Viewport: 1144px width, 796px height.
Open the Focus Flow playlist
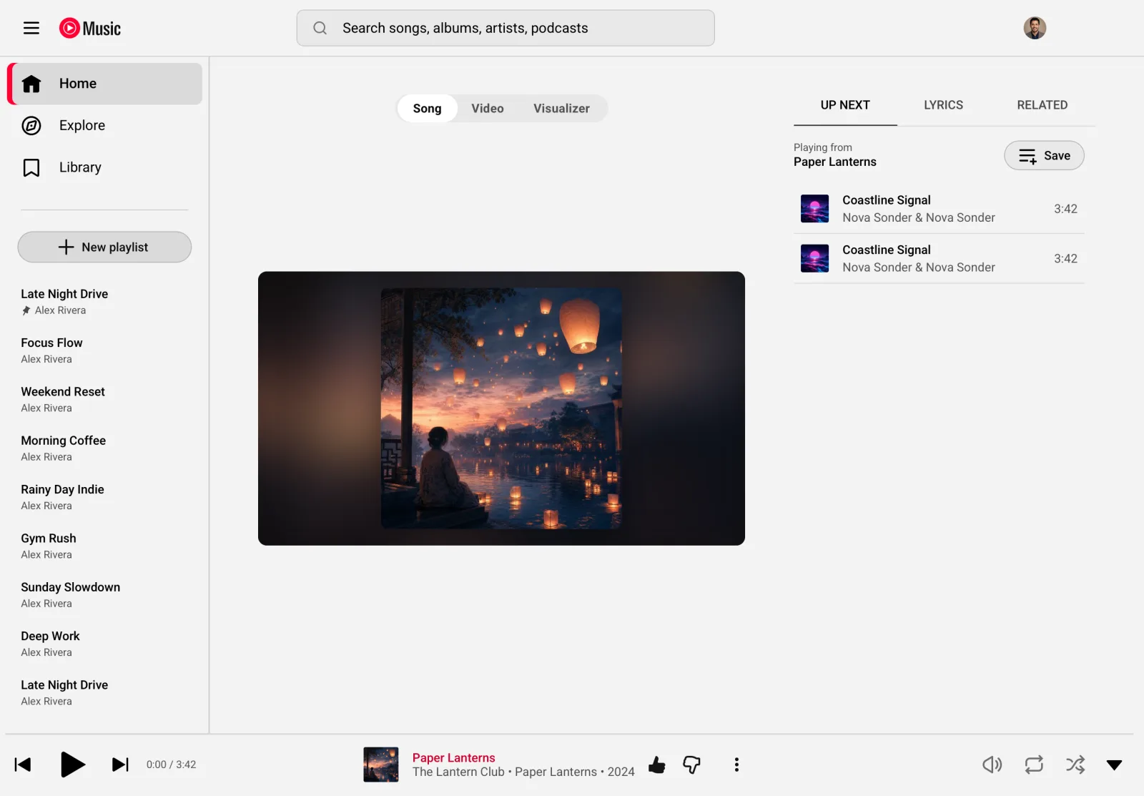click(104, 350)
